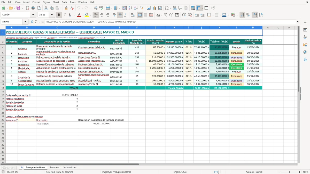The width and height of the screenshot is (310, 174).
Task: Open the font color dropdown arrow
Action: [x=83, y=15]
